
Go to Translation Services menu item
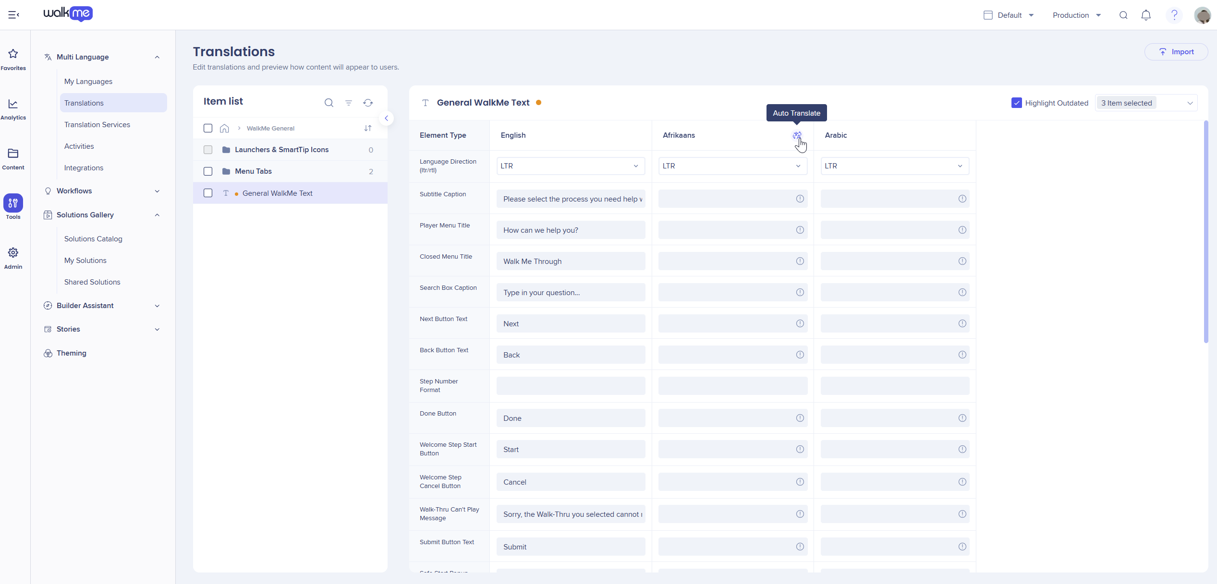click(x=97, y=125)
